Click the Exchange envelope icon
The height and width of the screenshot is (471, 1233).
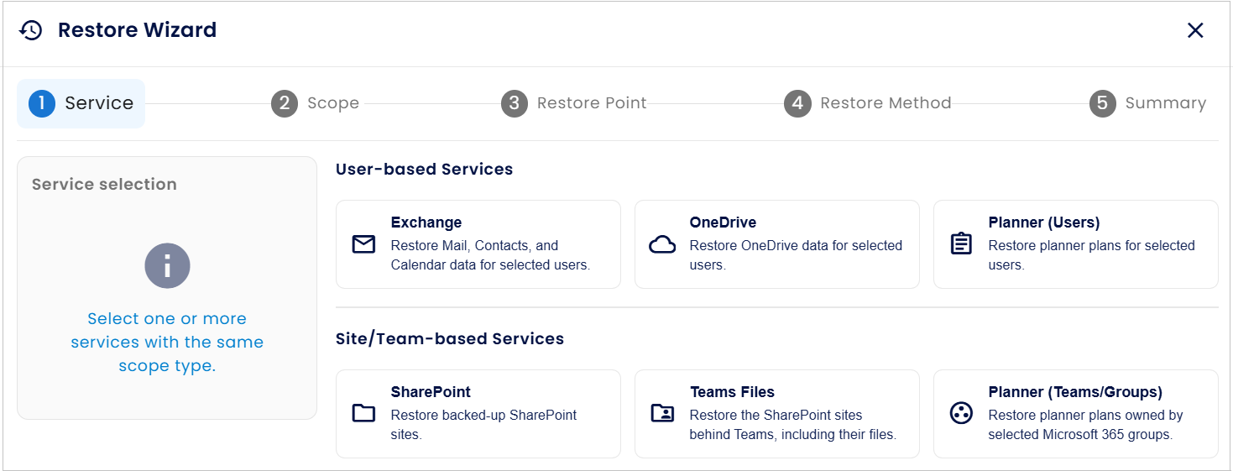(363, 244)
